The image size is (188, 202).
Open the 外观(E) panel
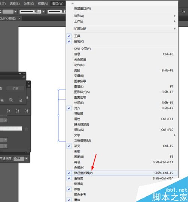(122, 103)
